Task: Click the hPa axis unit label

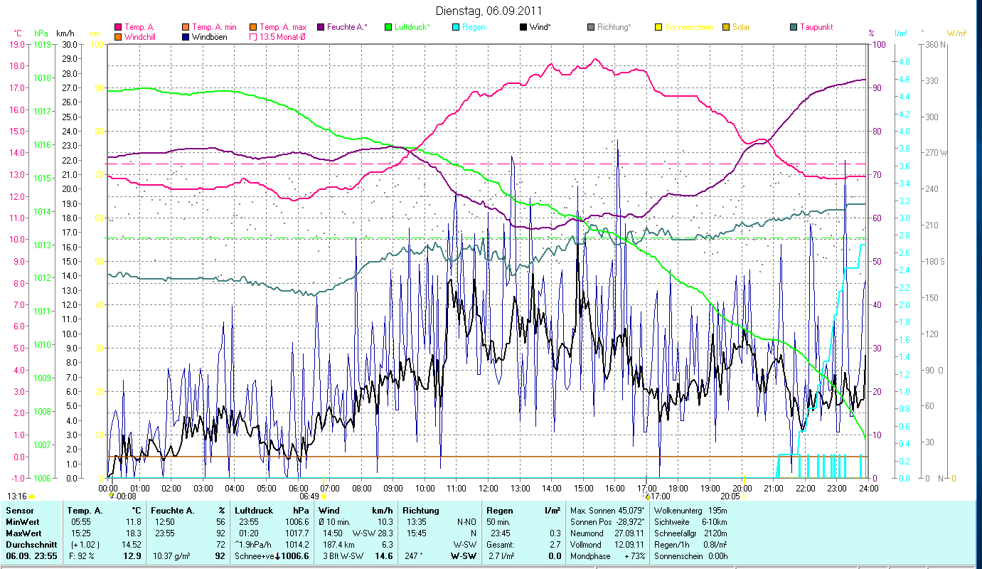Action: (x=41, y=33)
